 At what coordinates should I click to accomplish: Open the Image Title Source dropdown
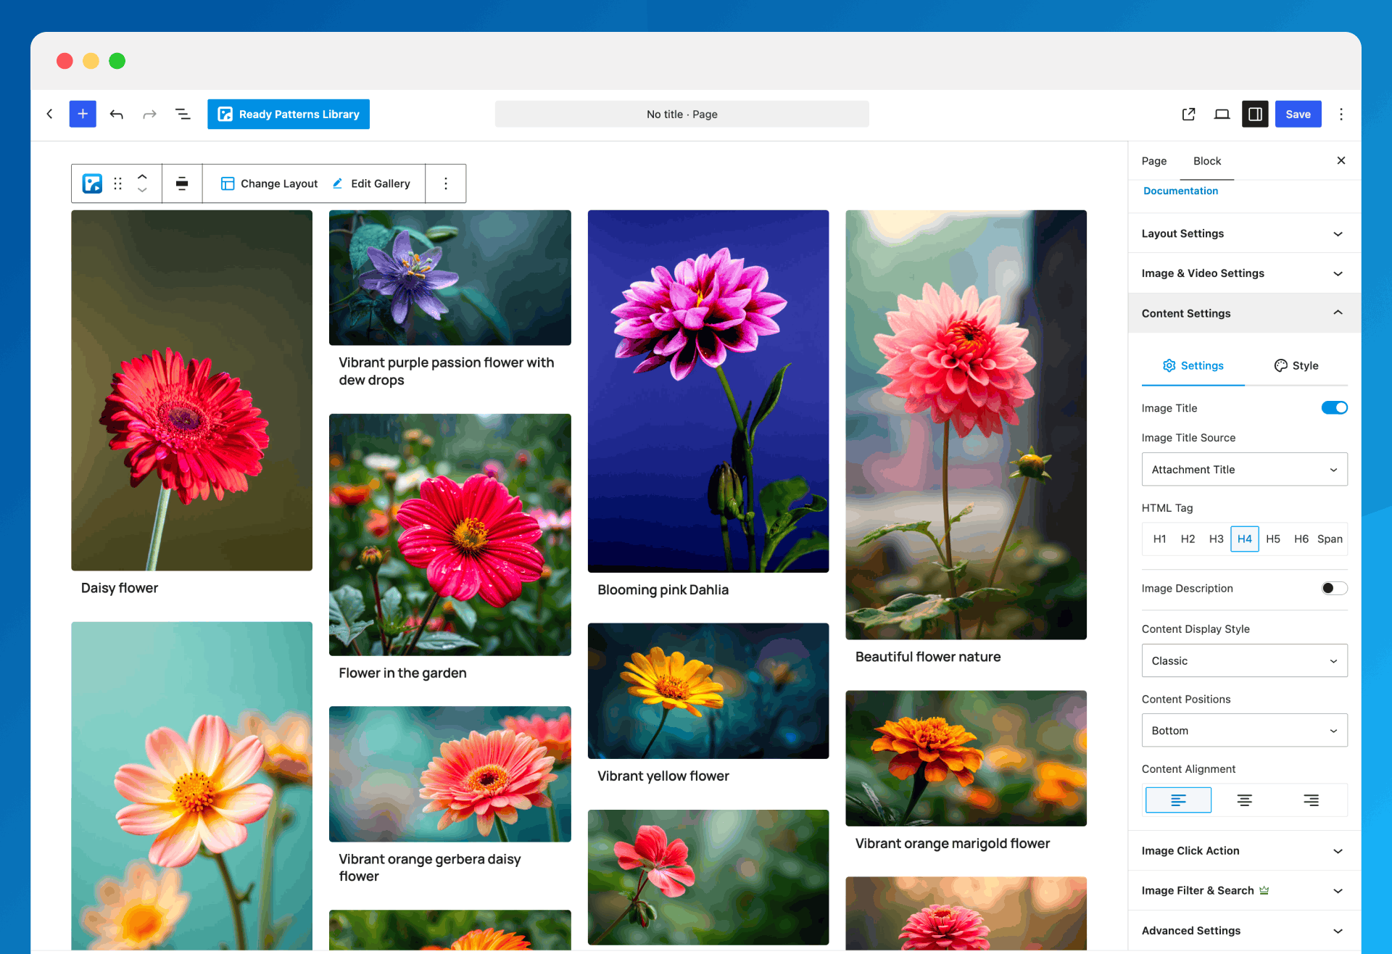[x=1244, y=469]
